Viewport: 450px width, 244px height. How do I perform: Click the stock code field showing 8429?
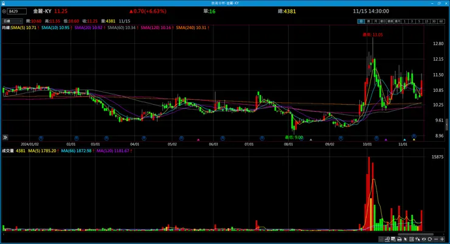tap(17, 11)
